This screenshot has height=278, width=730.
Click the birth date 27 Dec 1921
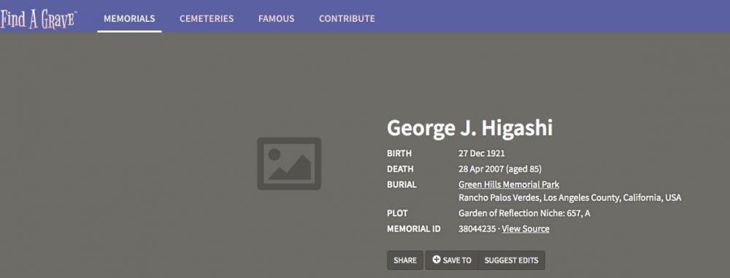481,154
